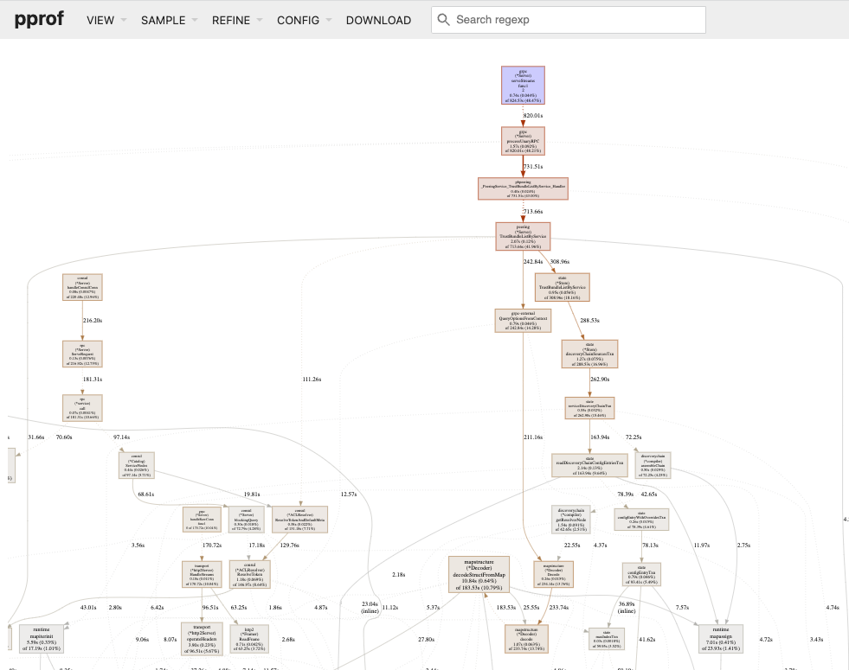Image resolution: width=849 pixels, height=670 pixels.
Task: Click the rpc ServeRequest node
Action: (82, 354)
